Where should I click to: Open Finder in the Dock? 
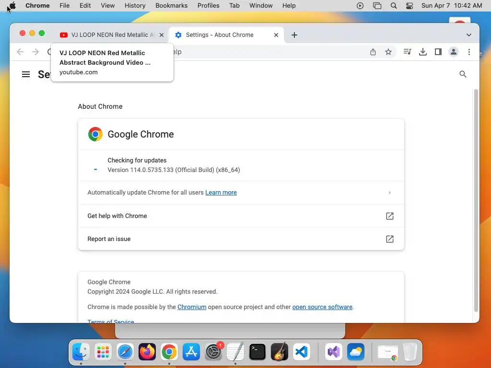81,352
